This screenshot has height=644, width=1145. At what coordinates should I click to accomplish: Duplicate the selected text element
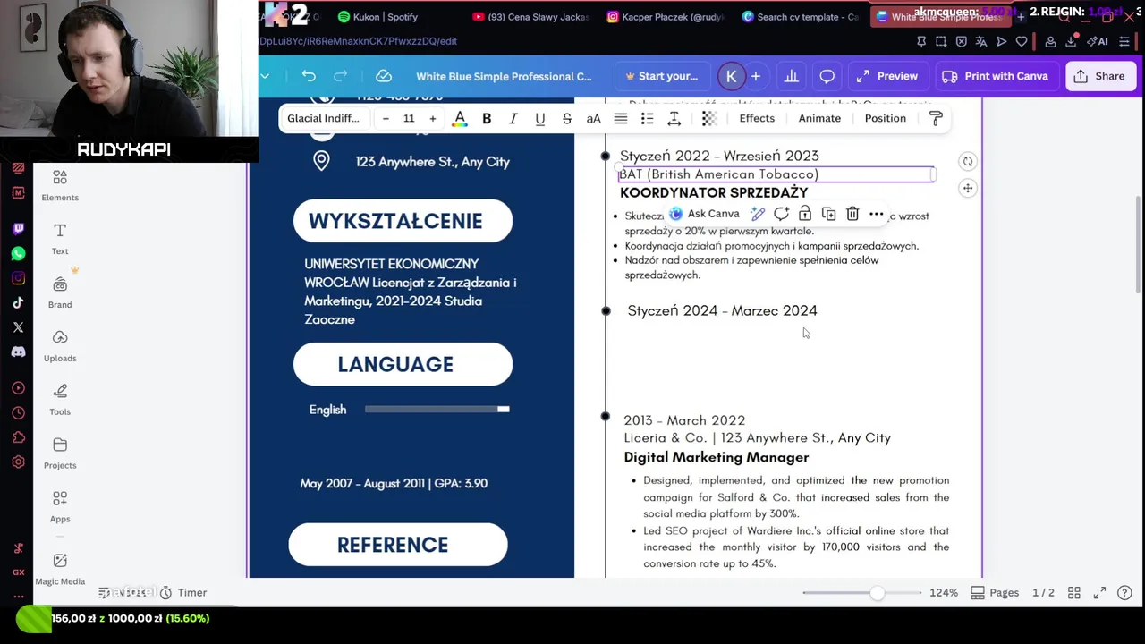[x=829, y=214]
